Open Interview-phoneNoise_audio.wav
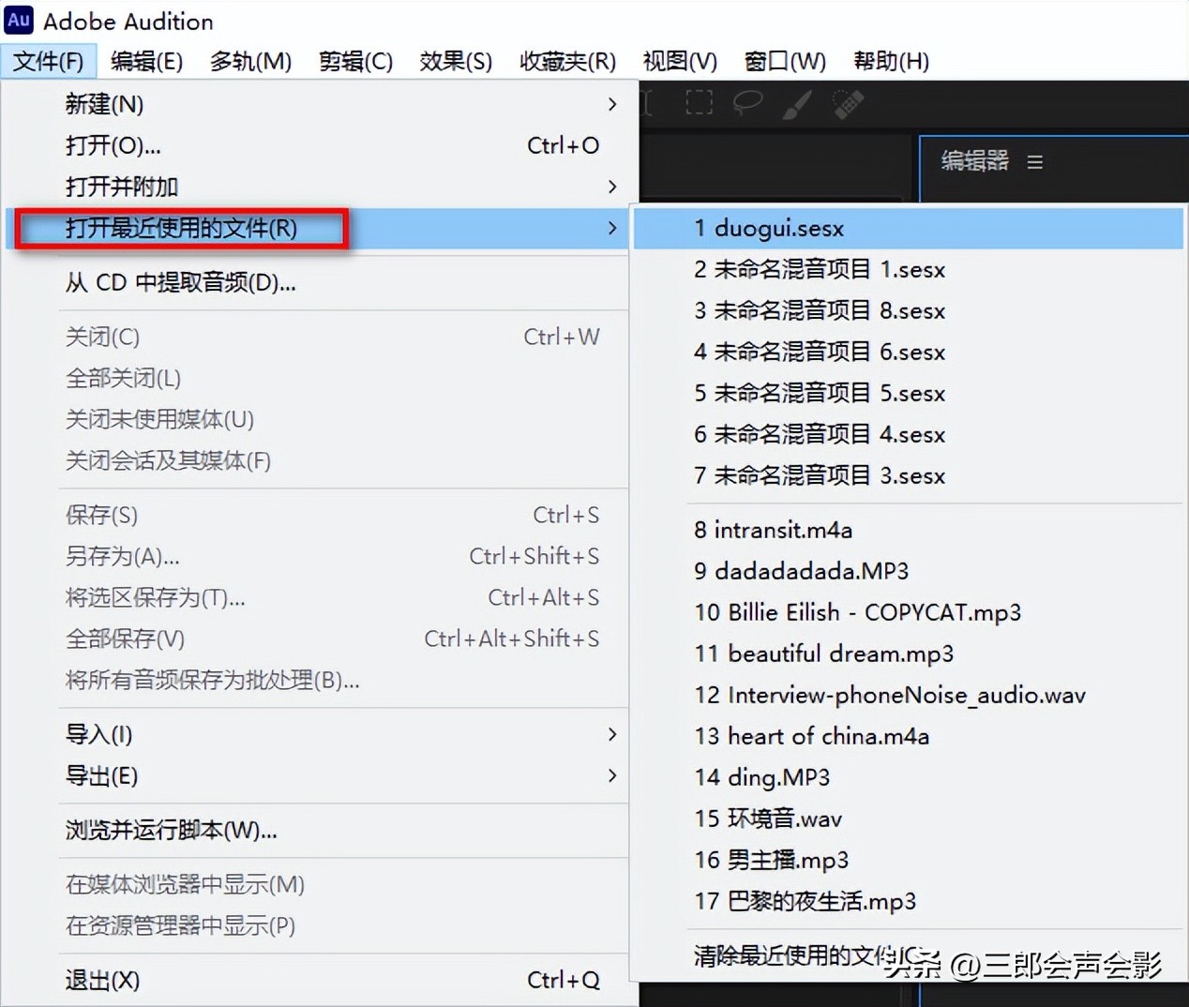 (908, 695)
